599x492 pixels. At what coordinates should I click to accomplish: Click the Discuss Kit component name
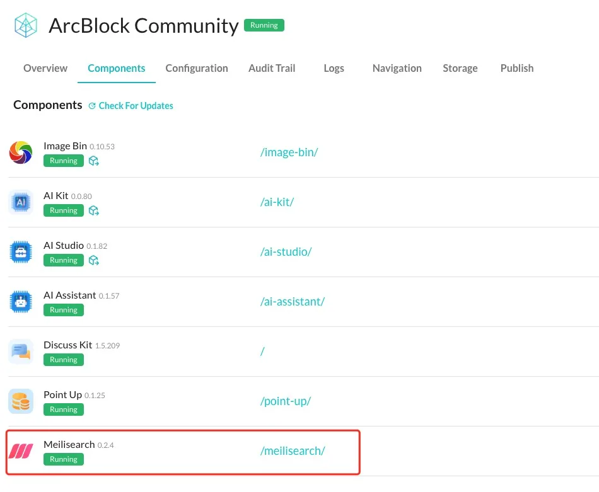(68, 345)
